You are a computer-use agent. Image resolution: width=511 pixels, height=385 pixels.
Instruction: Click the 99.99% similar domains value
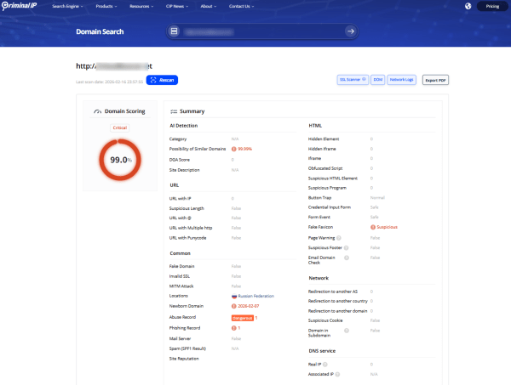click(244, 149)
